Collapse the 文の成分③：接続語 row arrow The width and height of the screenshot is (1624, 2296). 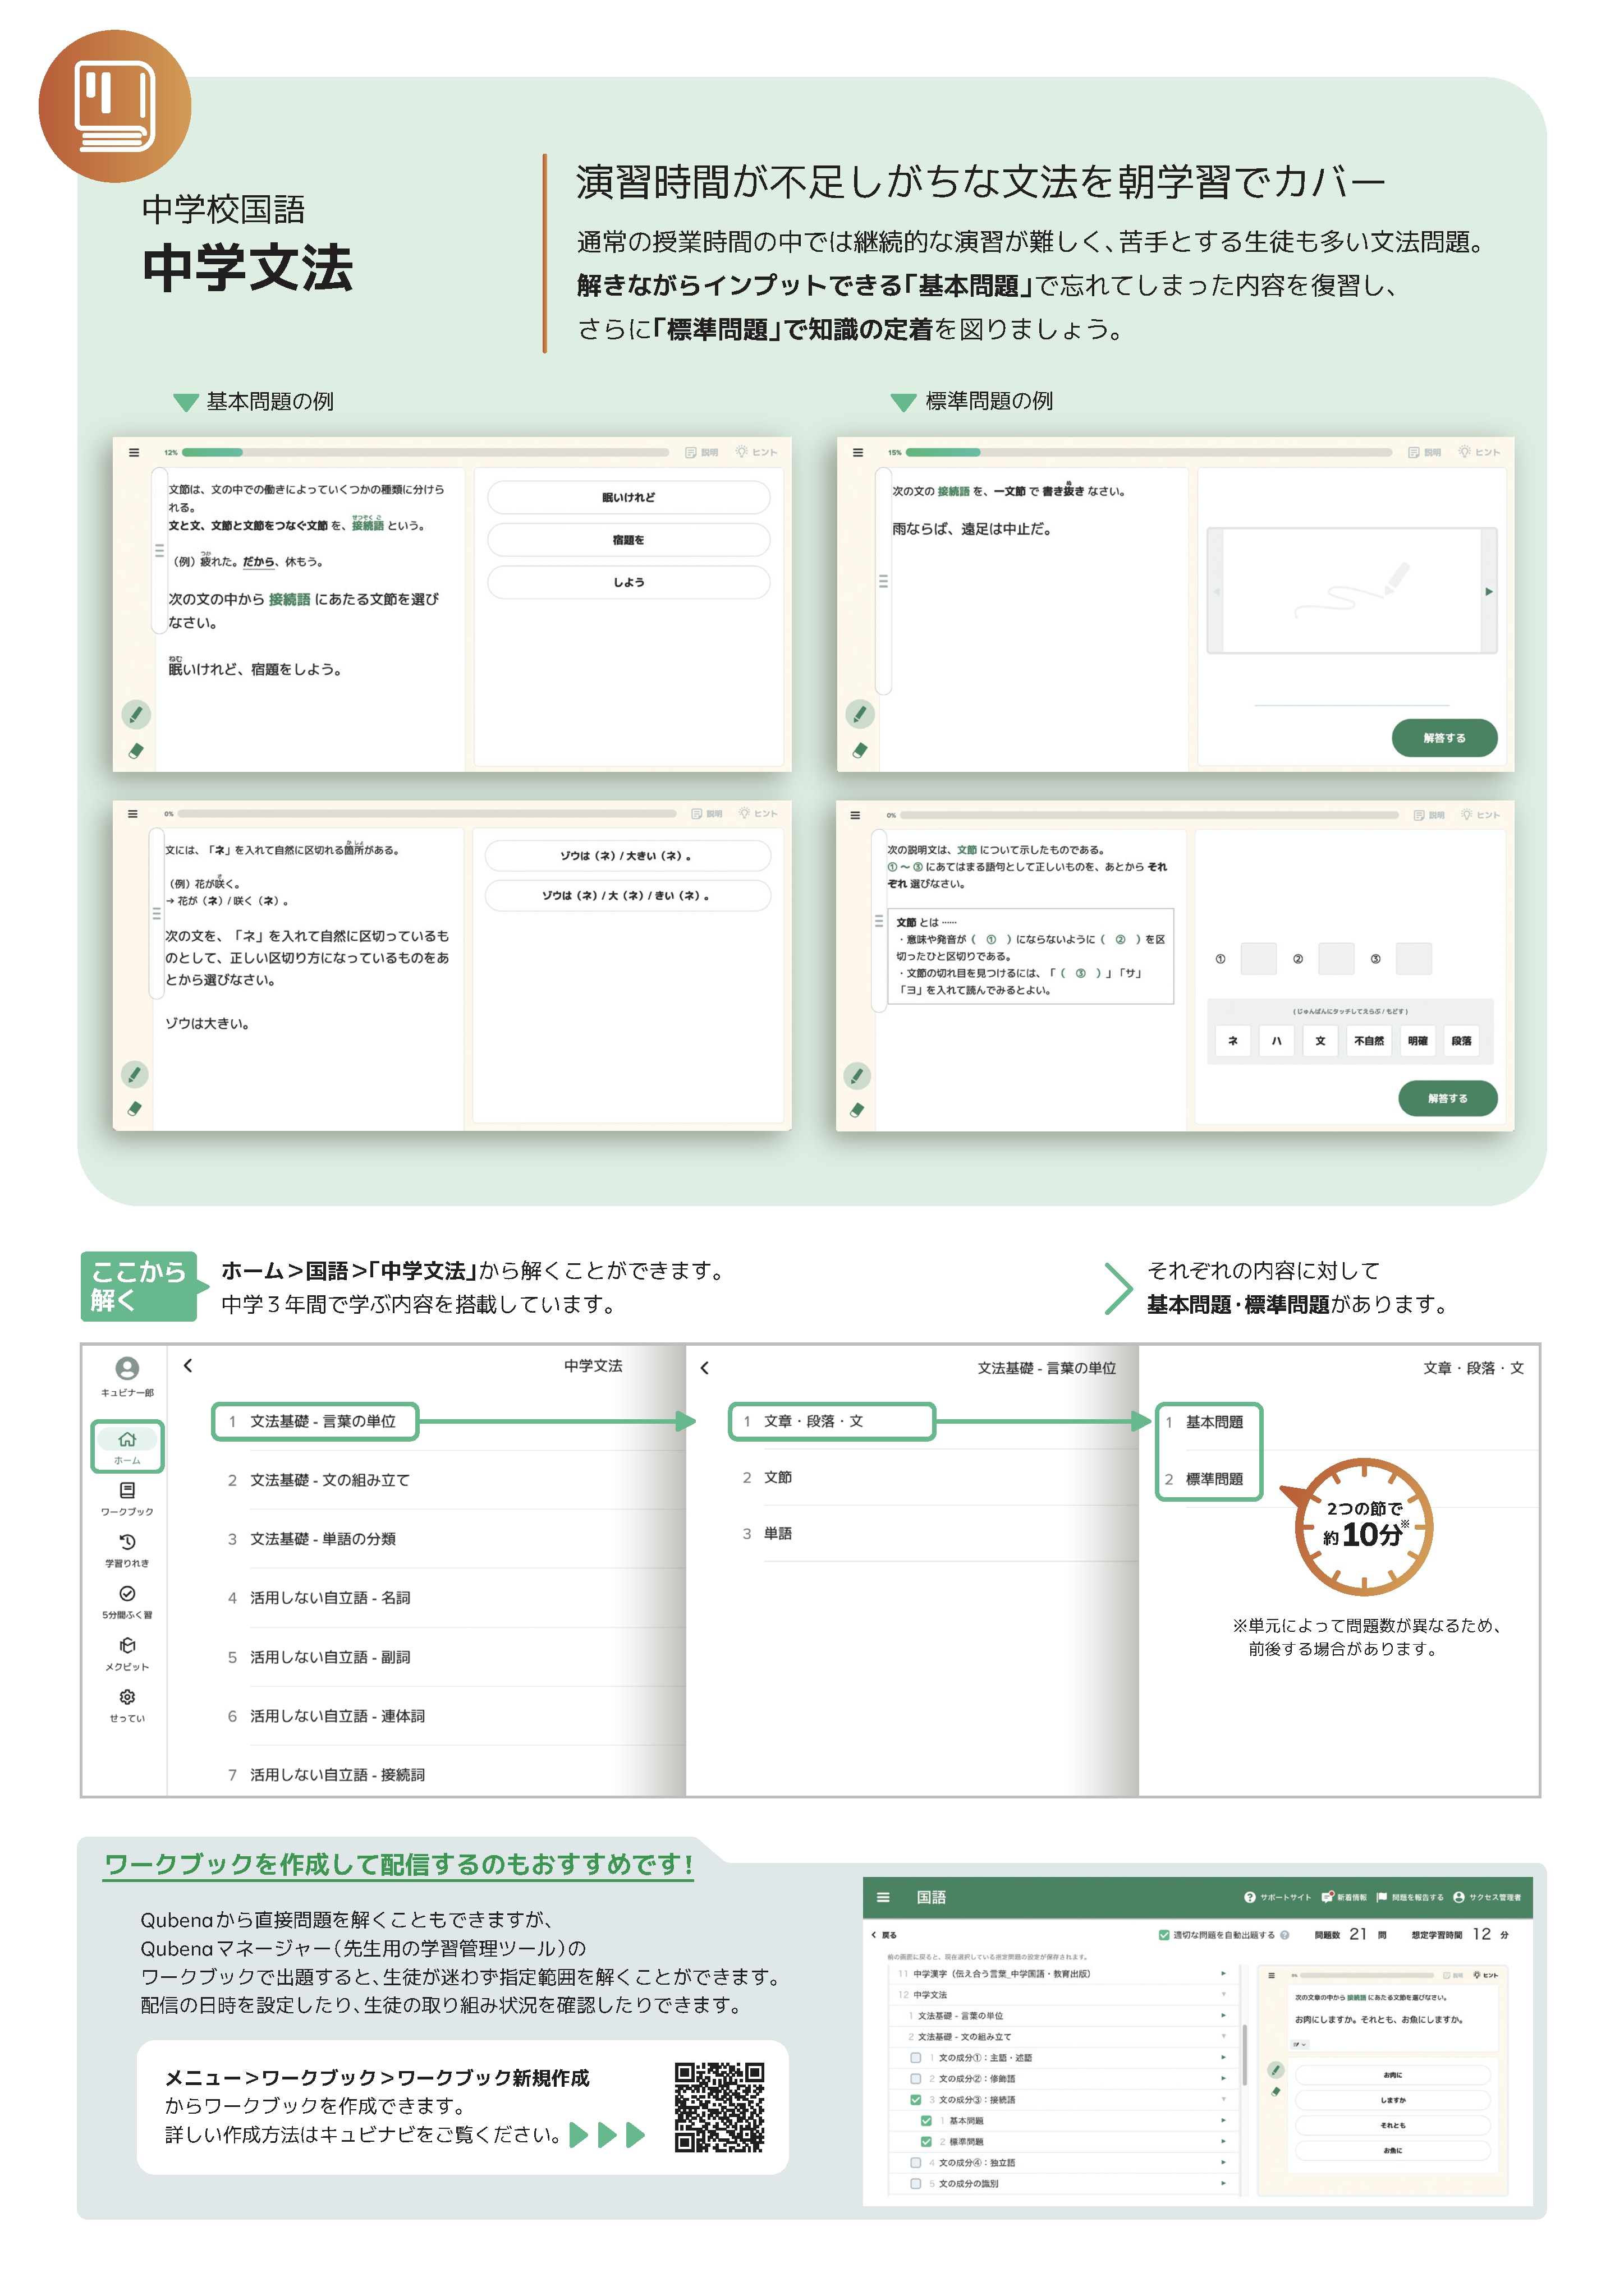tap(1224, 2100)
